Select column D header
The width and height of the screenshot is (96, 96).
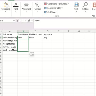47,31
